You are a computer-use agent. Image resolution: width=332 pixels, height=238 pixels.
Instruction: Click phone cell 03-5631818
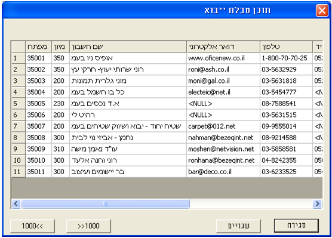(286, 81)
